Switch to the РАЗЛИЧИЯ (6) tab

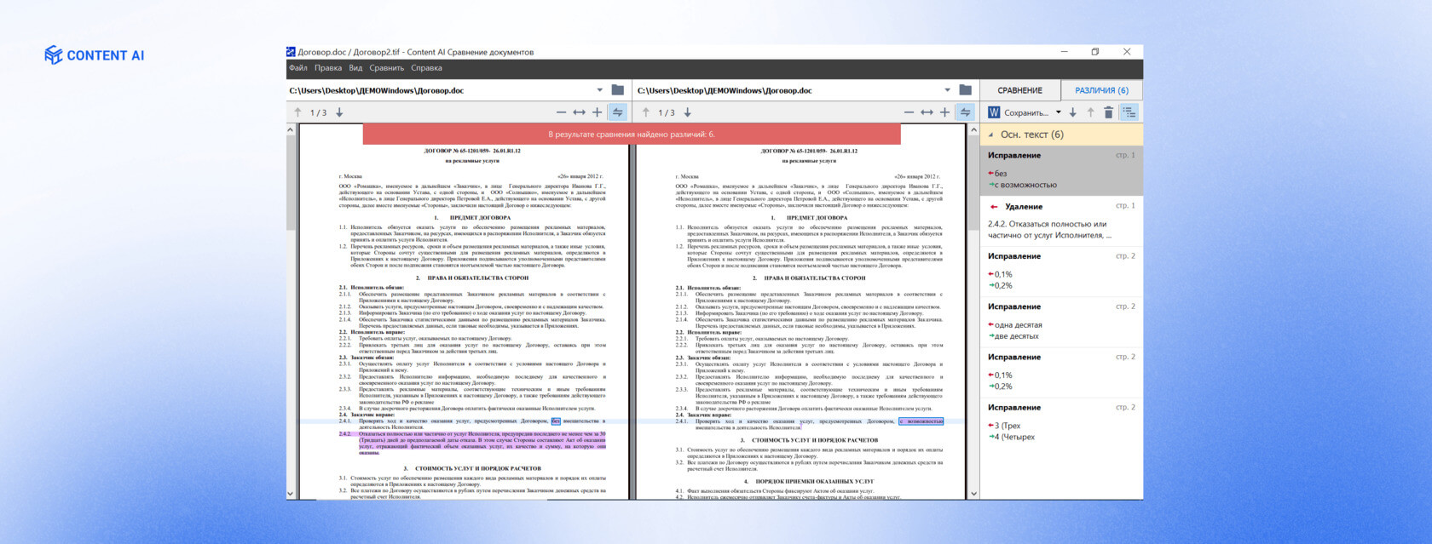1101,90
